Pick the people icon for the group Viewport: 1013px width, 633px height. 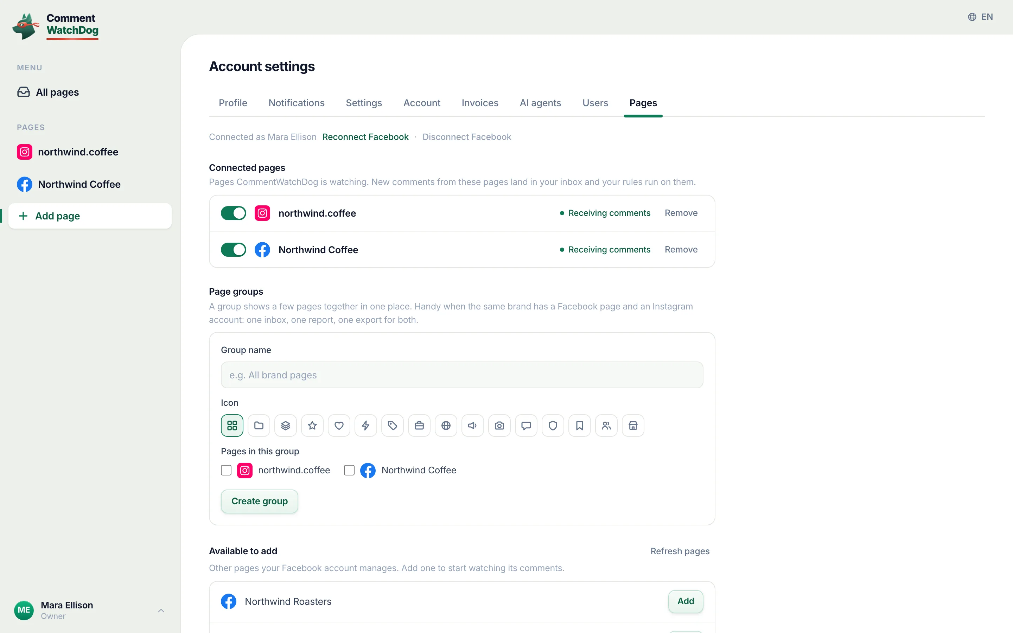coord(606,426)
